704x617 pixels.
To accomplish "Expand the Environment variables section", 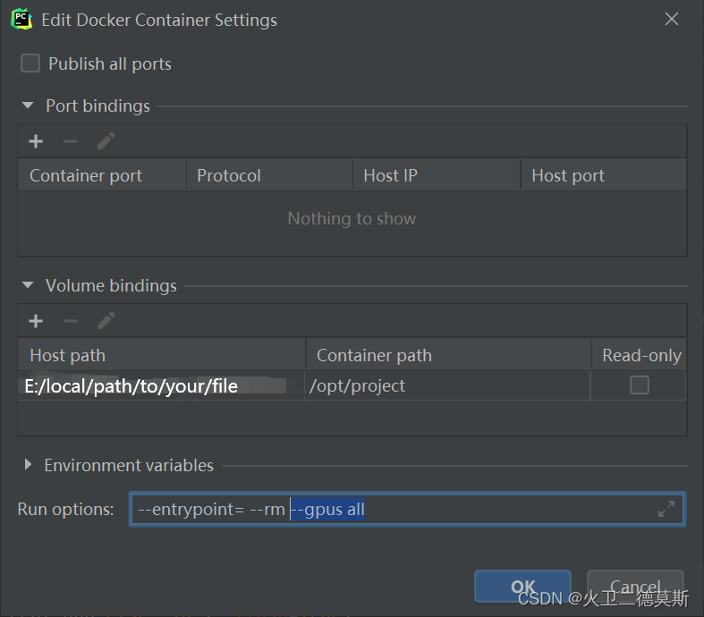I will click(x=28, y=464).
